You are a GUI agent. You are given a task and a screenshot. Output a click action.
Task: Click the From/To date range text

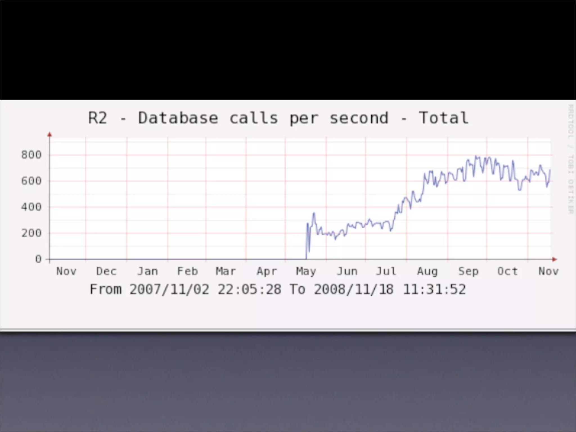pos(278,289)
